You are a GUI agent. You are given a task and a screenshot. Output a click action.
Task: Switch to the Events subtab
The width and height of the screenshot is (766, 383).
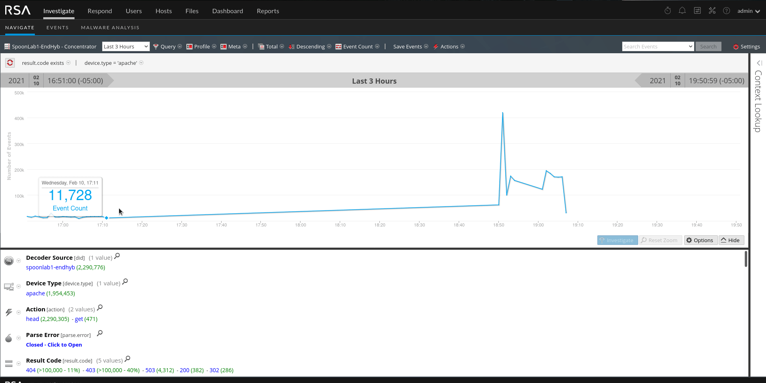click(x=57, y=28)
